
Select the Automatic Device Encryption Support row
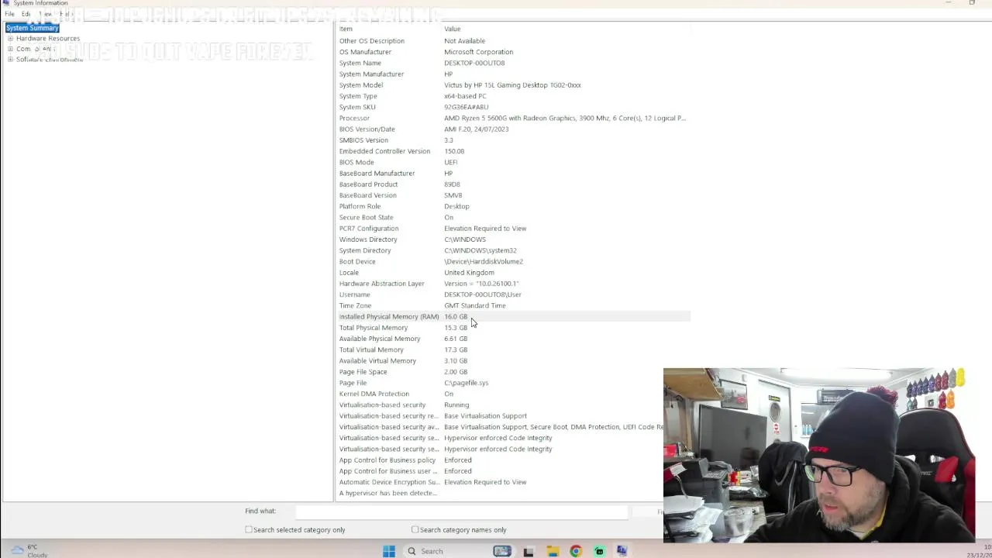tap(500, 482)
